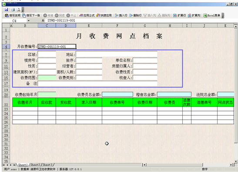Click the Save disk icon

(x=7, y=10)
